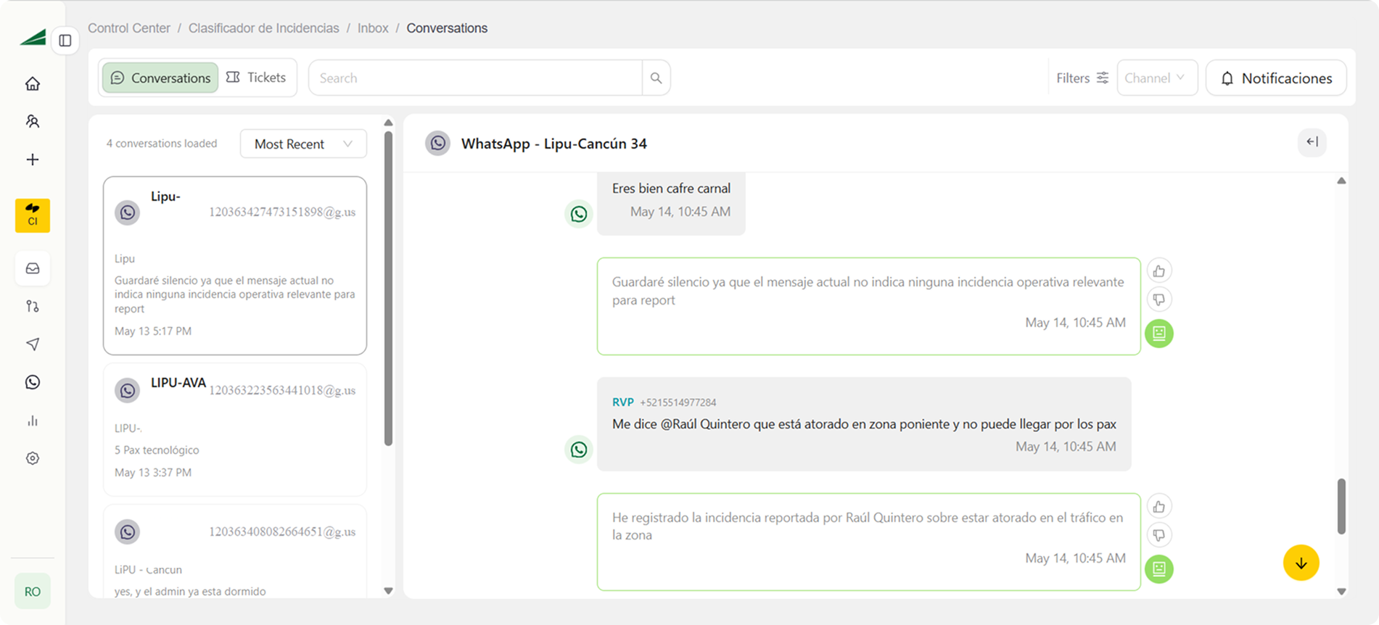Open the Filters options
Viewport: 1379px width, 625px height.
(x=1082, y=78)
